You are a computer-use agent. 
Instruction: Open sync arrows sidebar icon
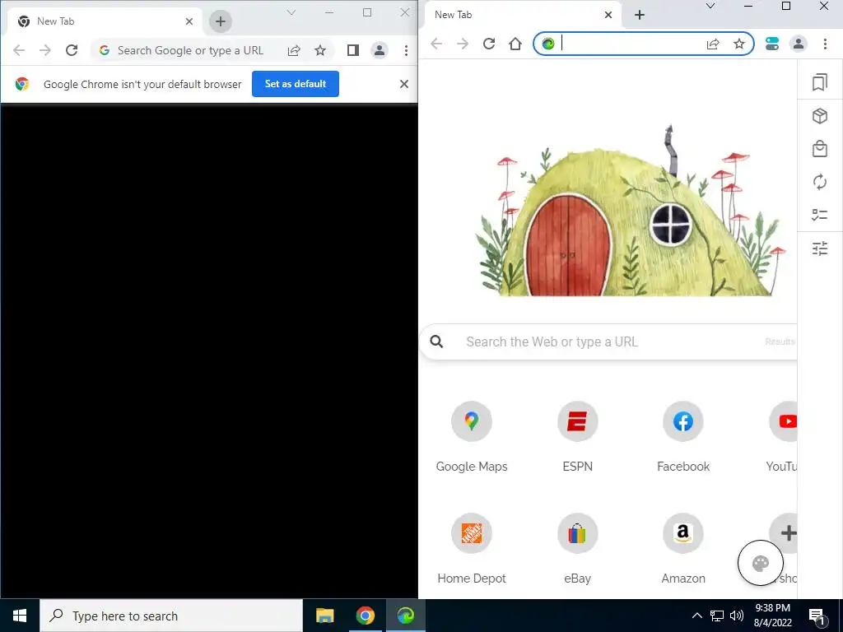tap(820, 182)
